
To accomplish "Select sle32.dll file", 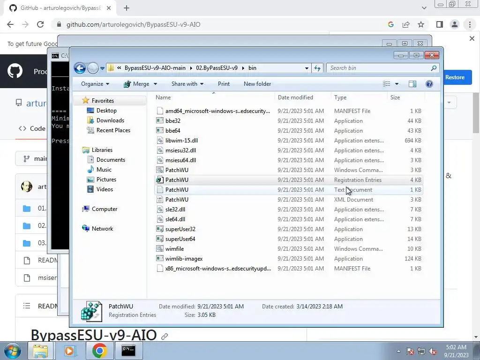I will [289, 210].
